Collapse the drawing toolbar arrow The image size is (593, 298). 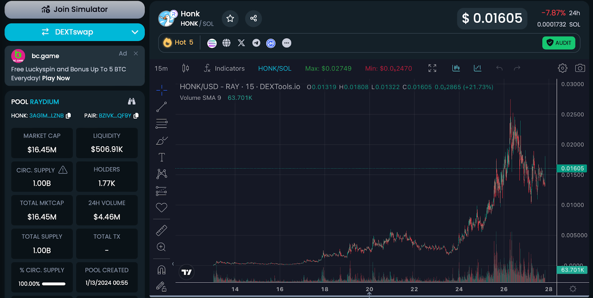coord(173,264)
